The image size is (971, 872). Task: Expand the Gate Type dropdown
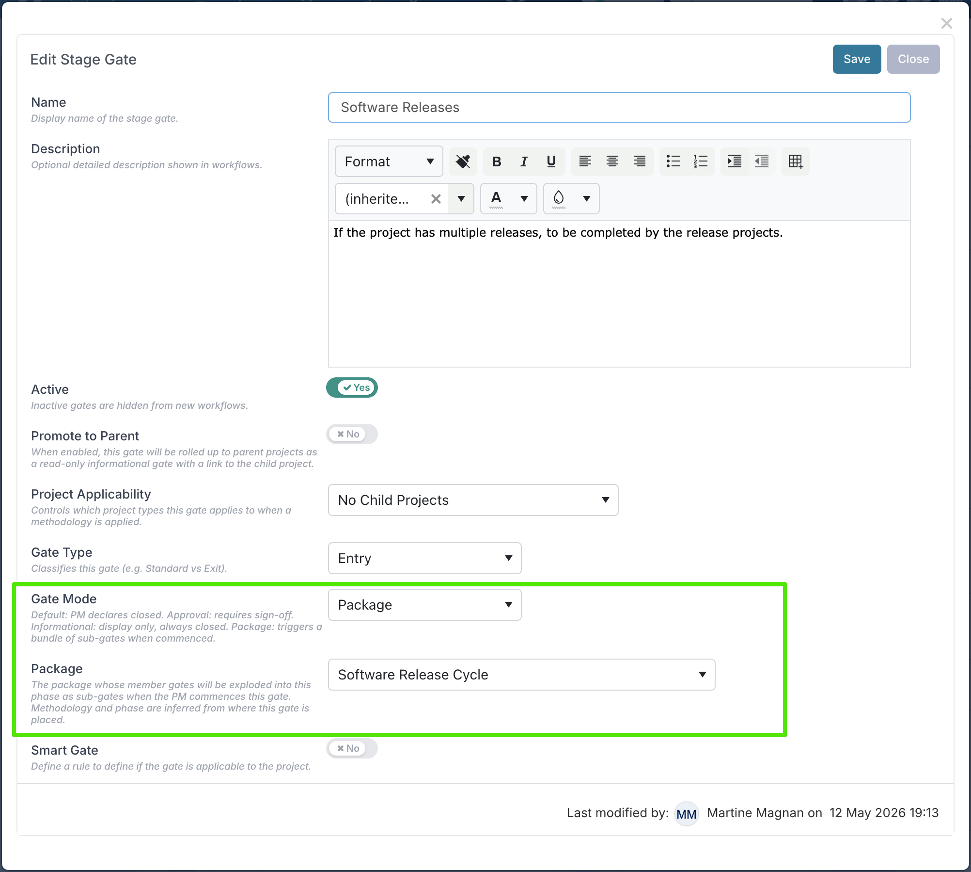[x=424, y=558]
